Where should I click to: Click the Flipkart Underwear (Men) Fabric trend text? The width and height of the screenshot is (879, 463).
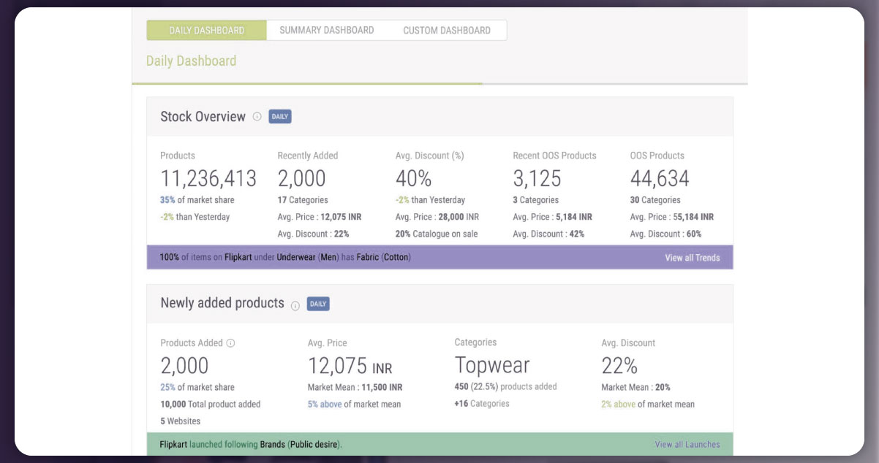click(286, 258)
